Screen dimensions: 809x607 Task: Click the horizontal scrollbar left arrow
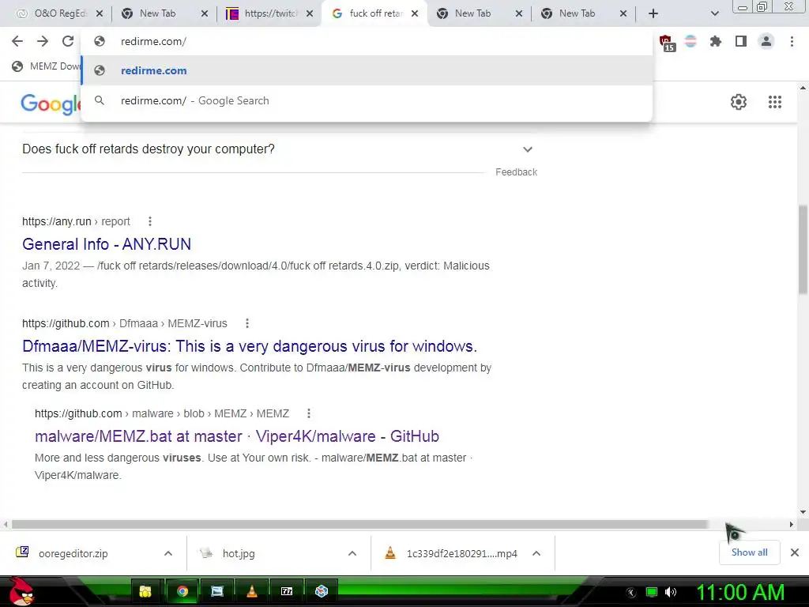6,525
